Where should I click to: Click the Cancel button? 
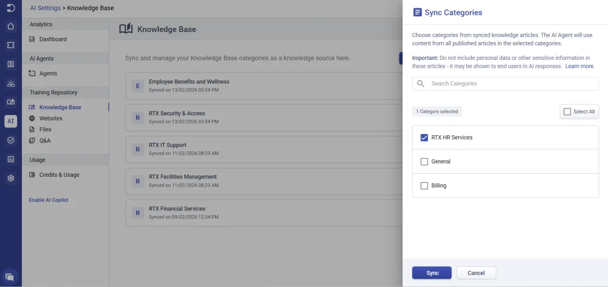coord(476,273)
